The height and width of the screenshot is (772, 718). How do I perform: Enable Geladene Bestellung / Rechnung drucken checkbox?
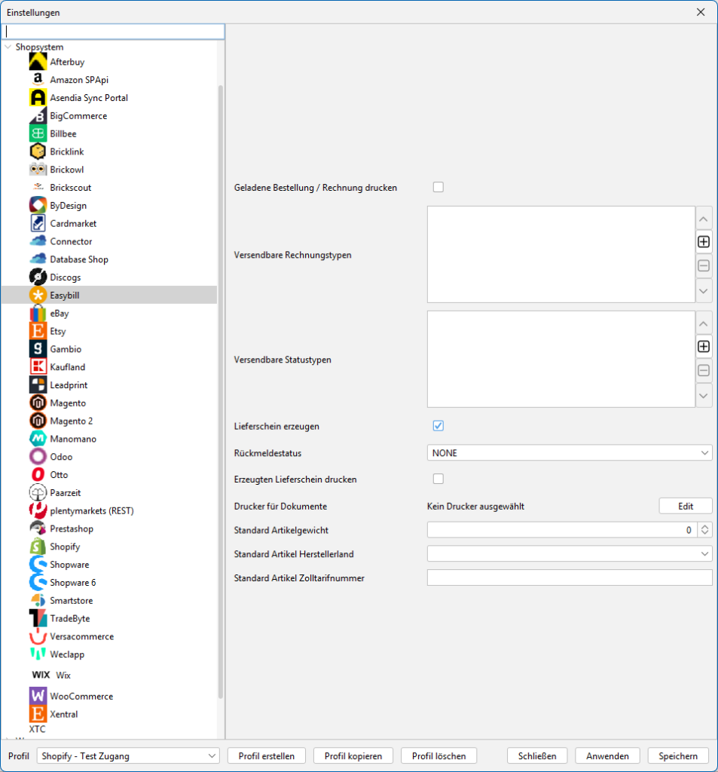pyautogui.click(x=438, y=187)
